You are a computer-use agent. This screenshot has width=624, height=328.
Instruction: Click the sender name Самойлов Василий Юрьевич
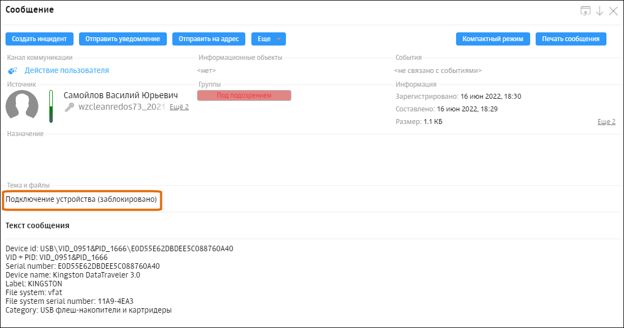[121, 95]
